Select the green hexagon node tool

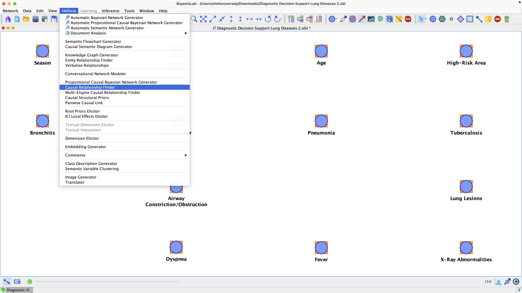442,19
